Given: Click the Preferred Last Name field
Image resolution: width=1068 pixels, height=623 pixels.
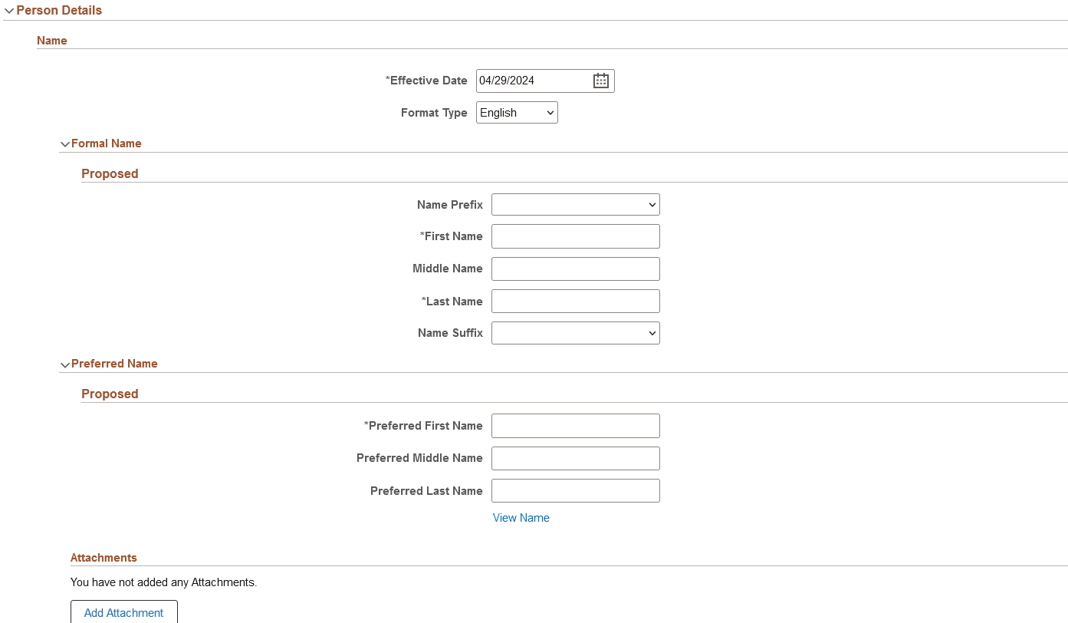Looking at the screenshot, I should [x=575, y=490].
